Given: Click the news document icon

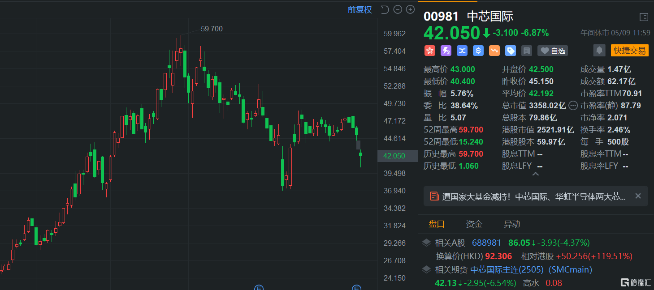Looking at the screenshot, I should (x=434, y=196).
